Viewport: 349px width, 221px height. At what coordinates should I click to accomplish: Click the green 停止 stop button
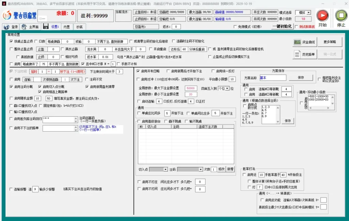point(341,15)
